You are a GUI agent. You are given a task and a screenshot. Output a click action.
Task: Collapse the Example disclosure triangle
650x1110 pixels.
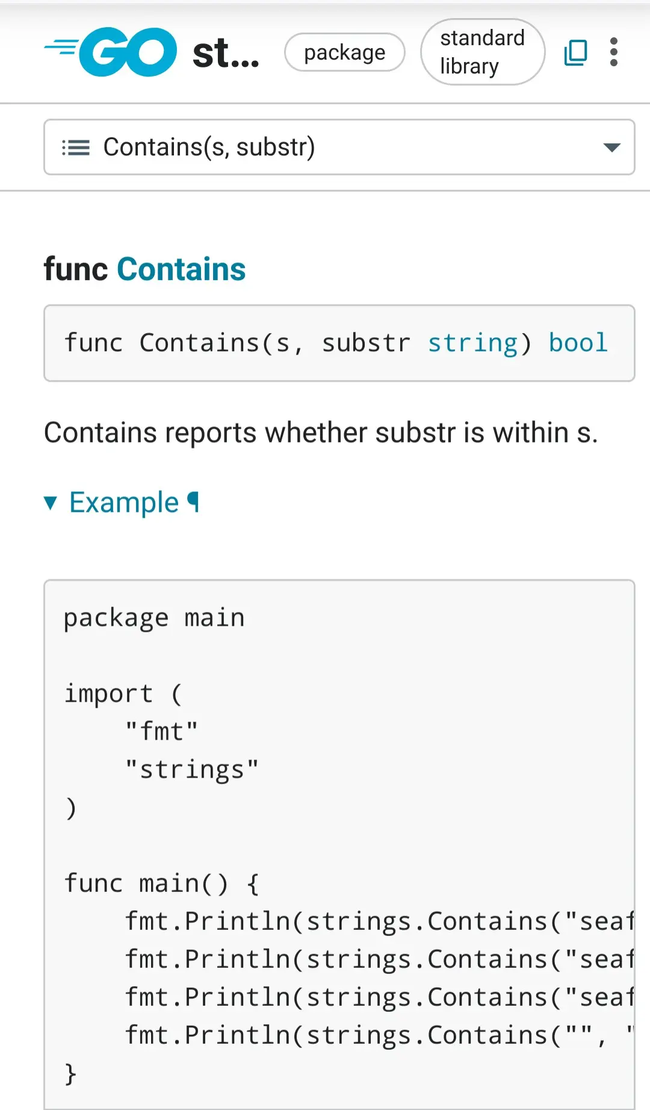[51, 502]
